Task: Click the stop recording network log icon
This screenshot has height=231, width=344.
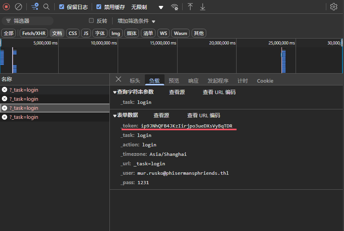Action: pos(6,7)
